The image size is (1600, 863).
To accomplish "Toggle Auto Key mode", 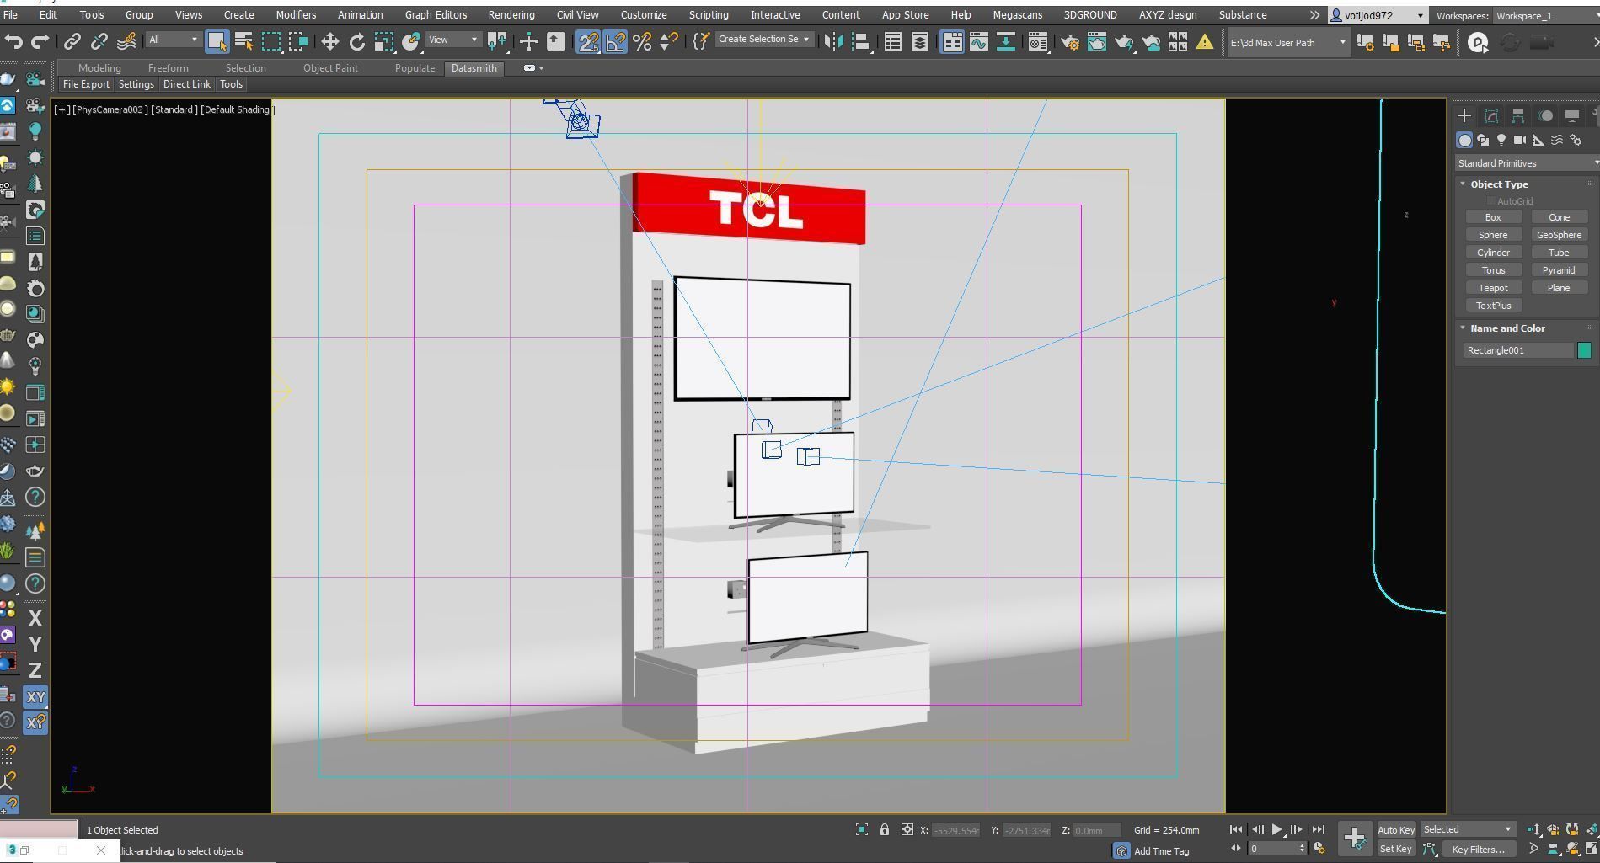I will [1396, 830].
